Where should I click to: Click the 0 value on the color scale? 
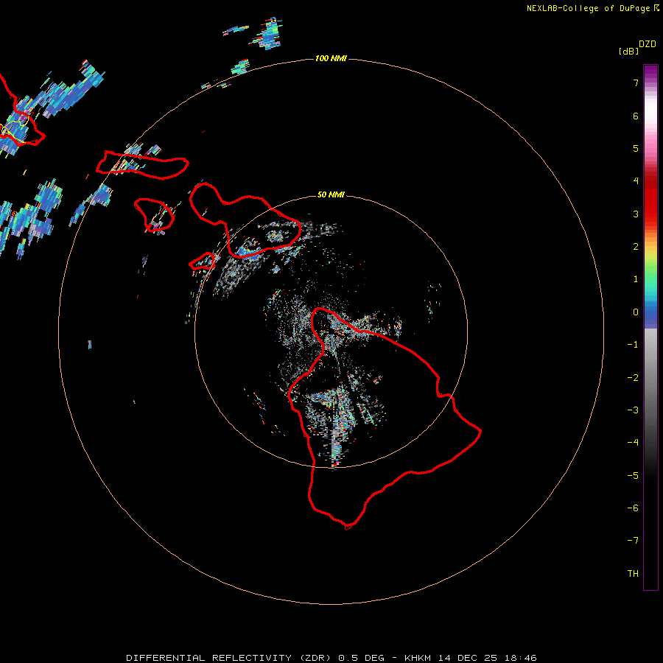pos(636,312)
